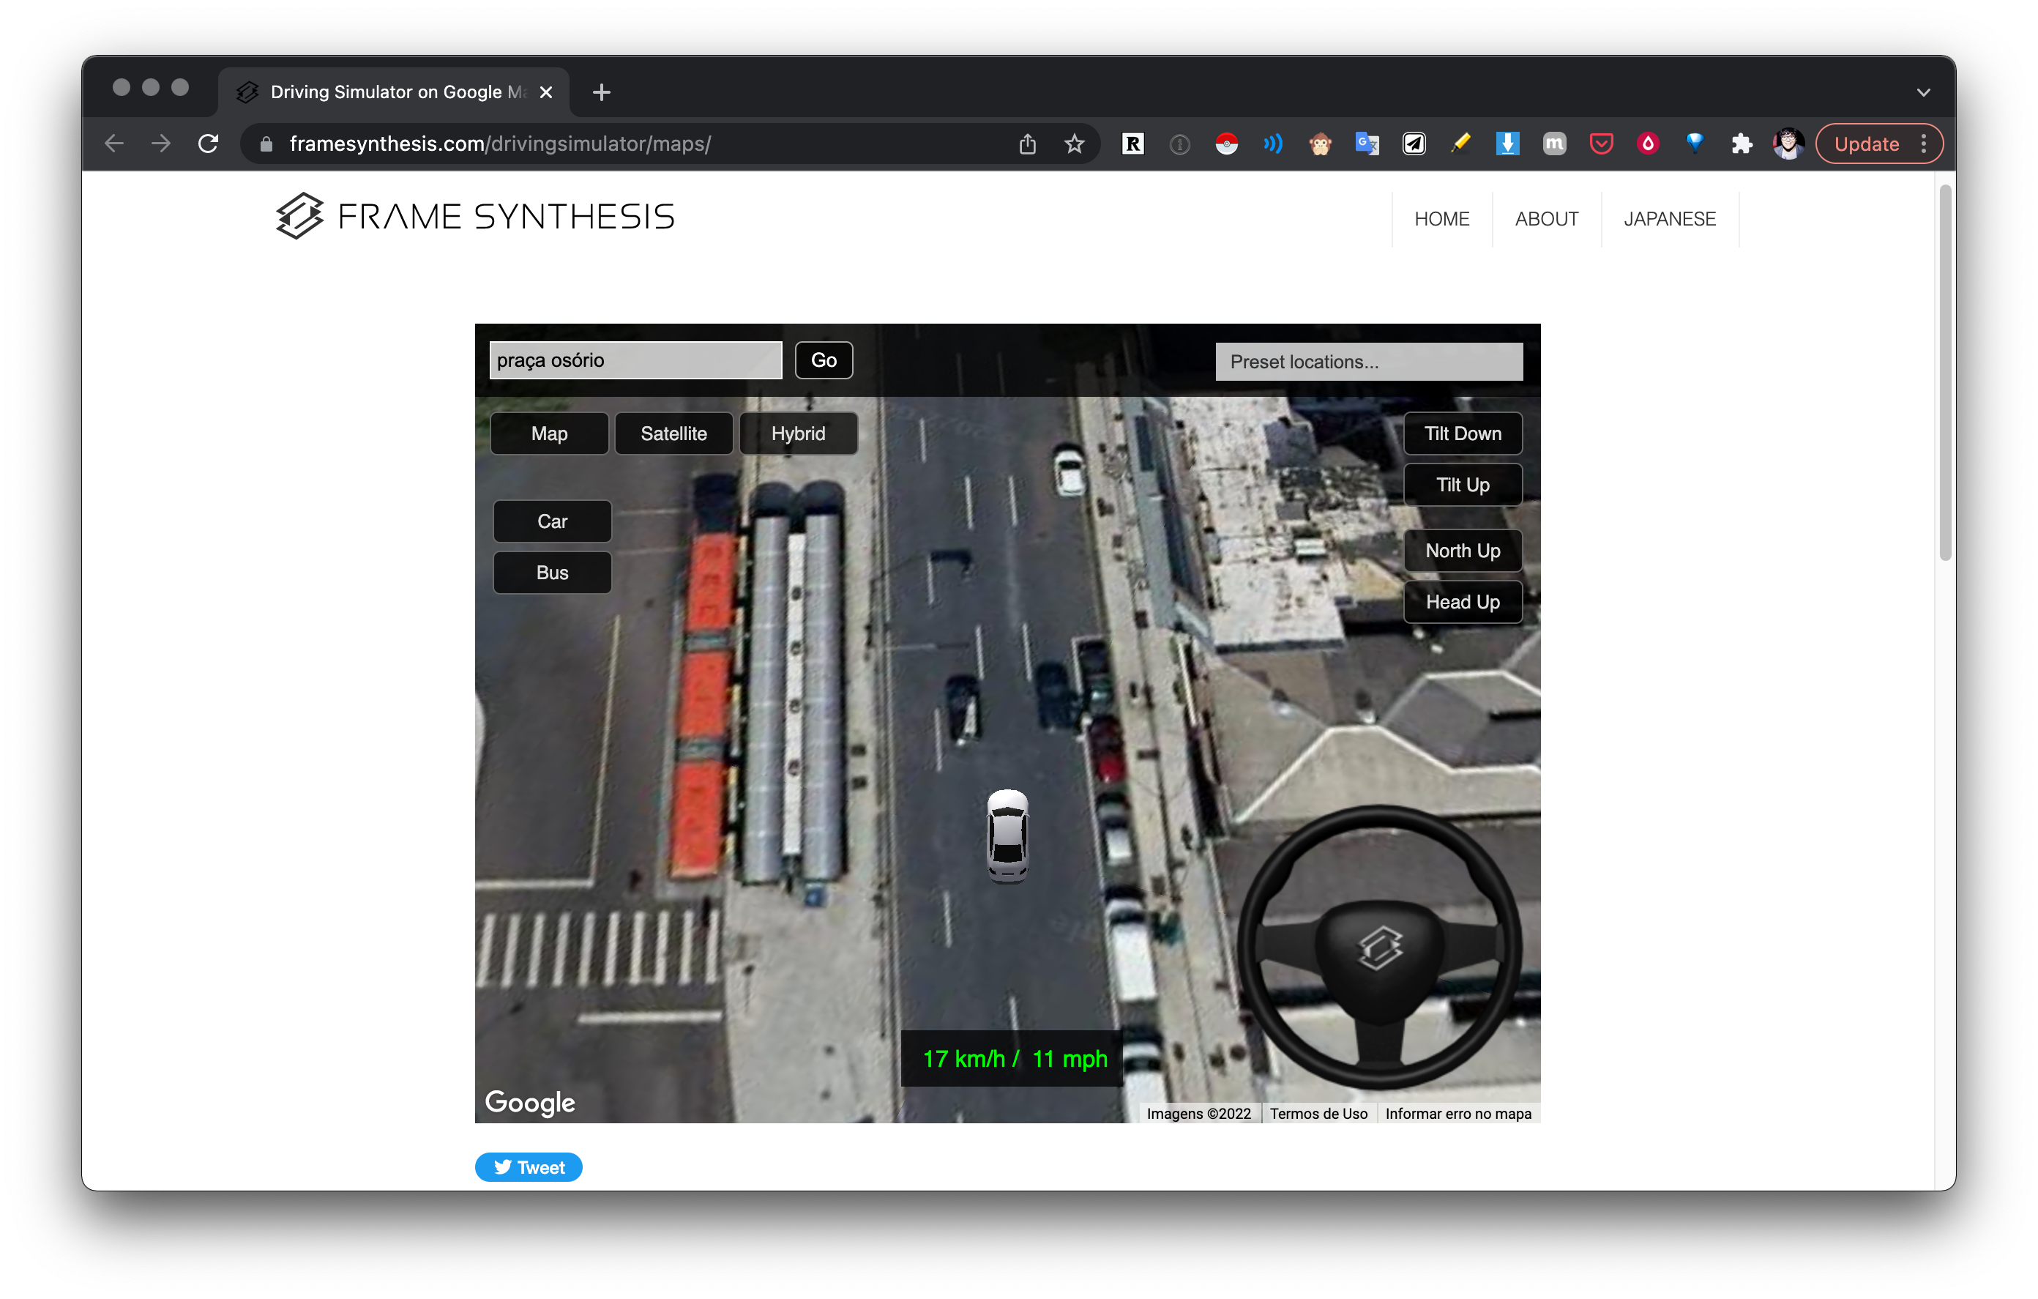Click the steering wheel control
The width and height of the screenshot is (2038, 1299).
(1380, 947)
